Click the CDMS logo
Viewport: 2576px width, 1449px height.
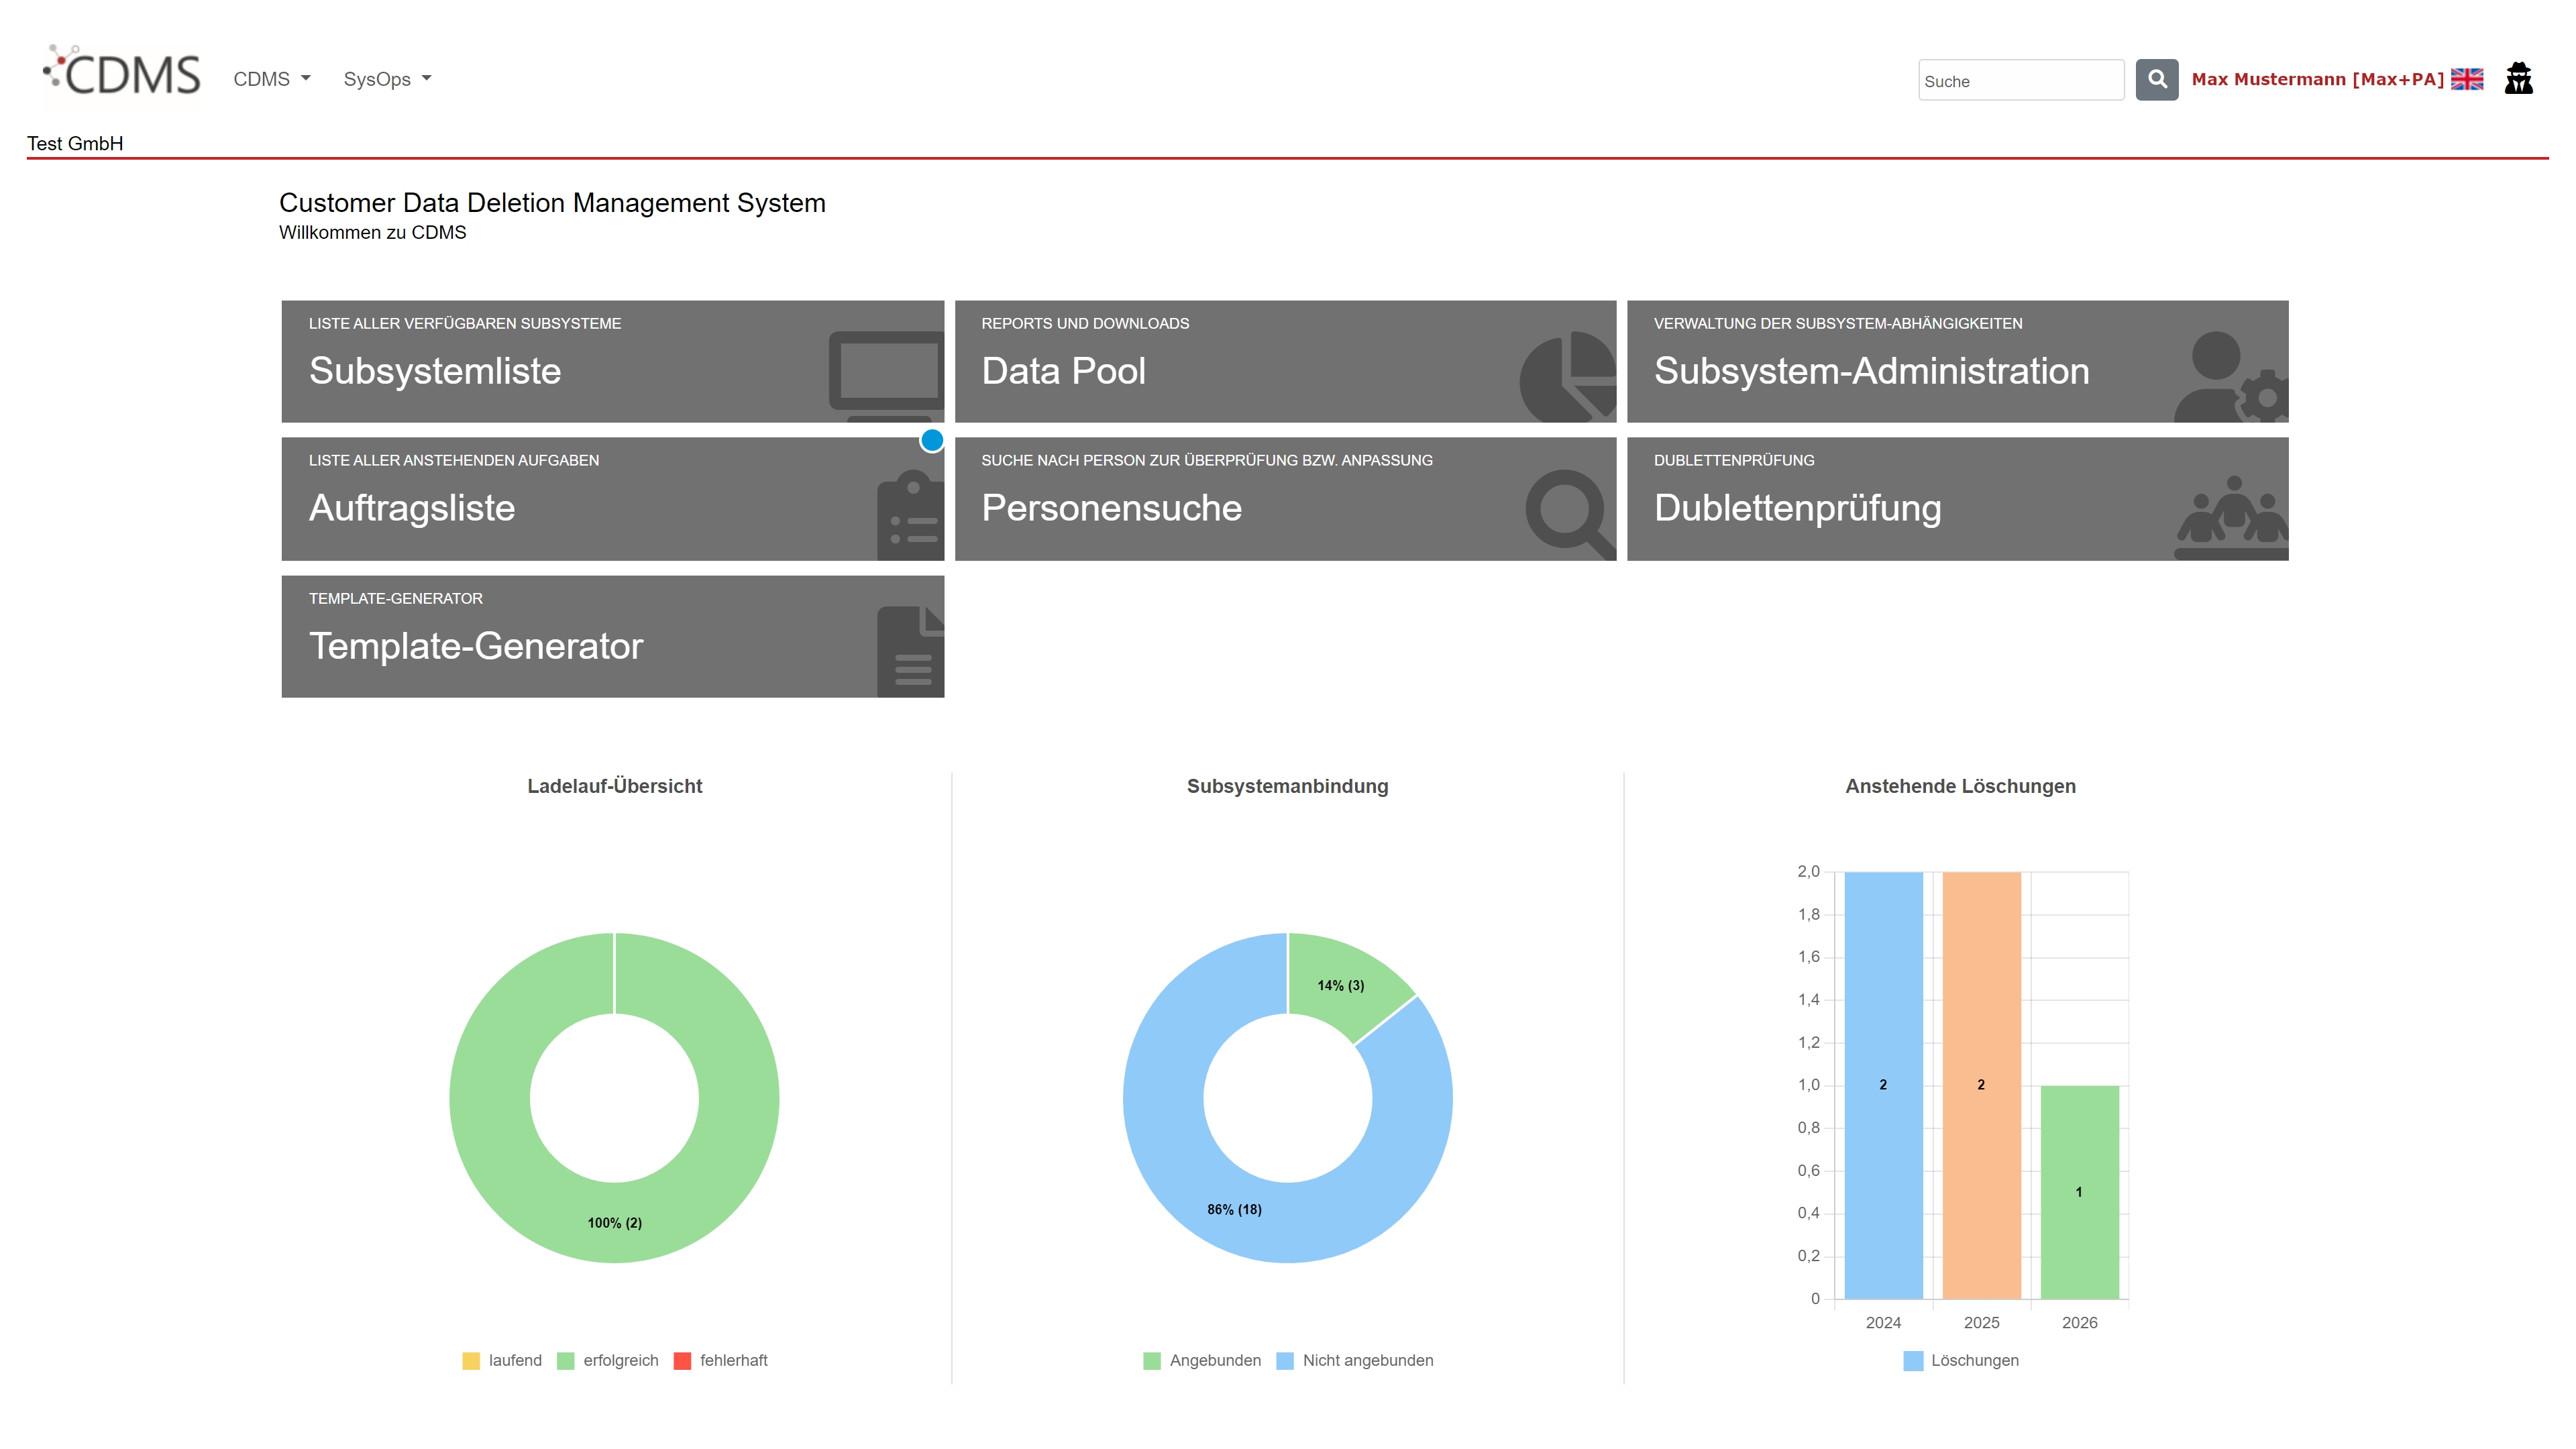point(122,75)
